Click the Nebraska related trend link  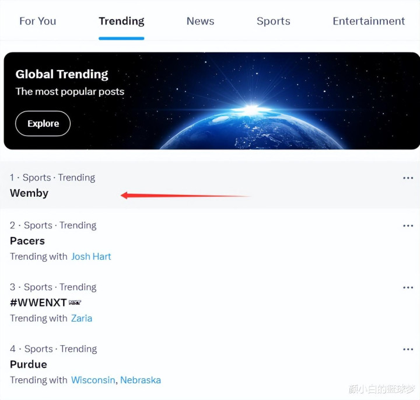click(x=140, y=380)
